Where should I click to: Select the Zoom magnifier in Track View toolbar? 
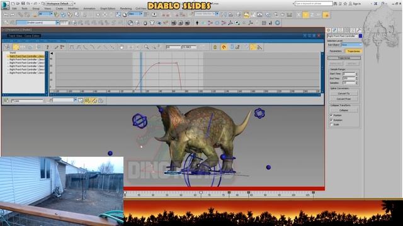pos(147,47)
